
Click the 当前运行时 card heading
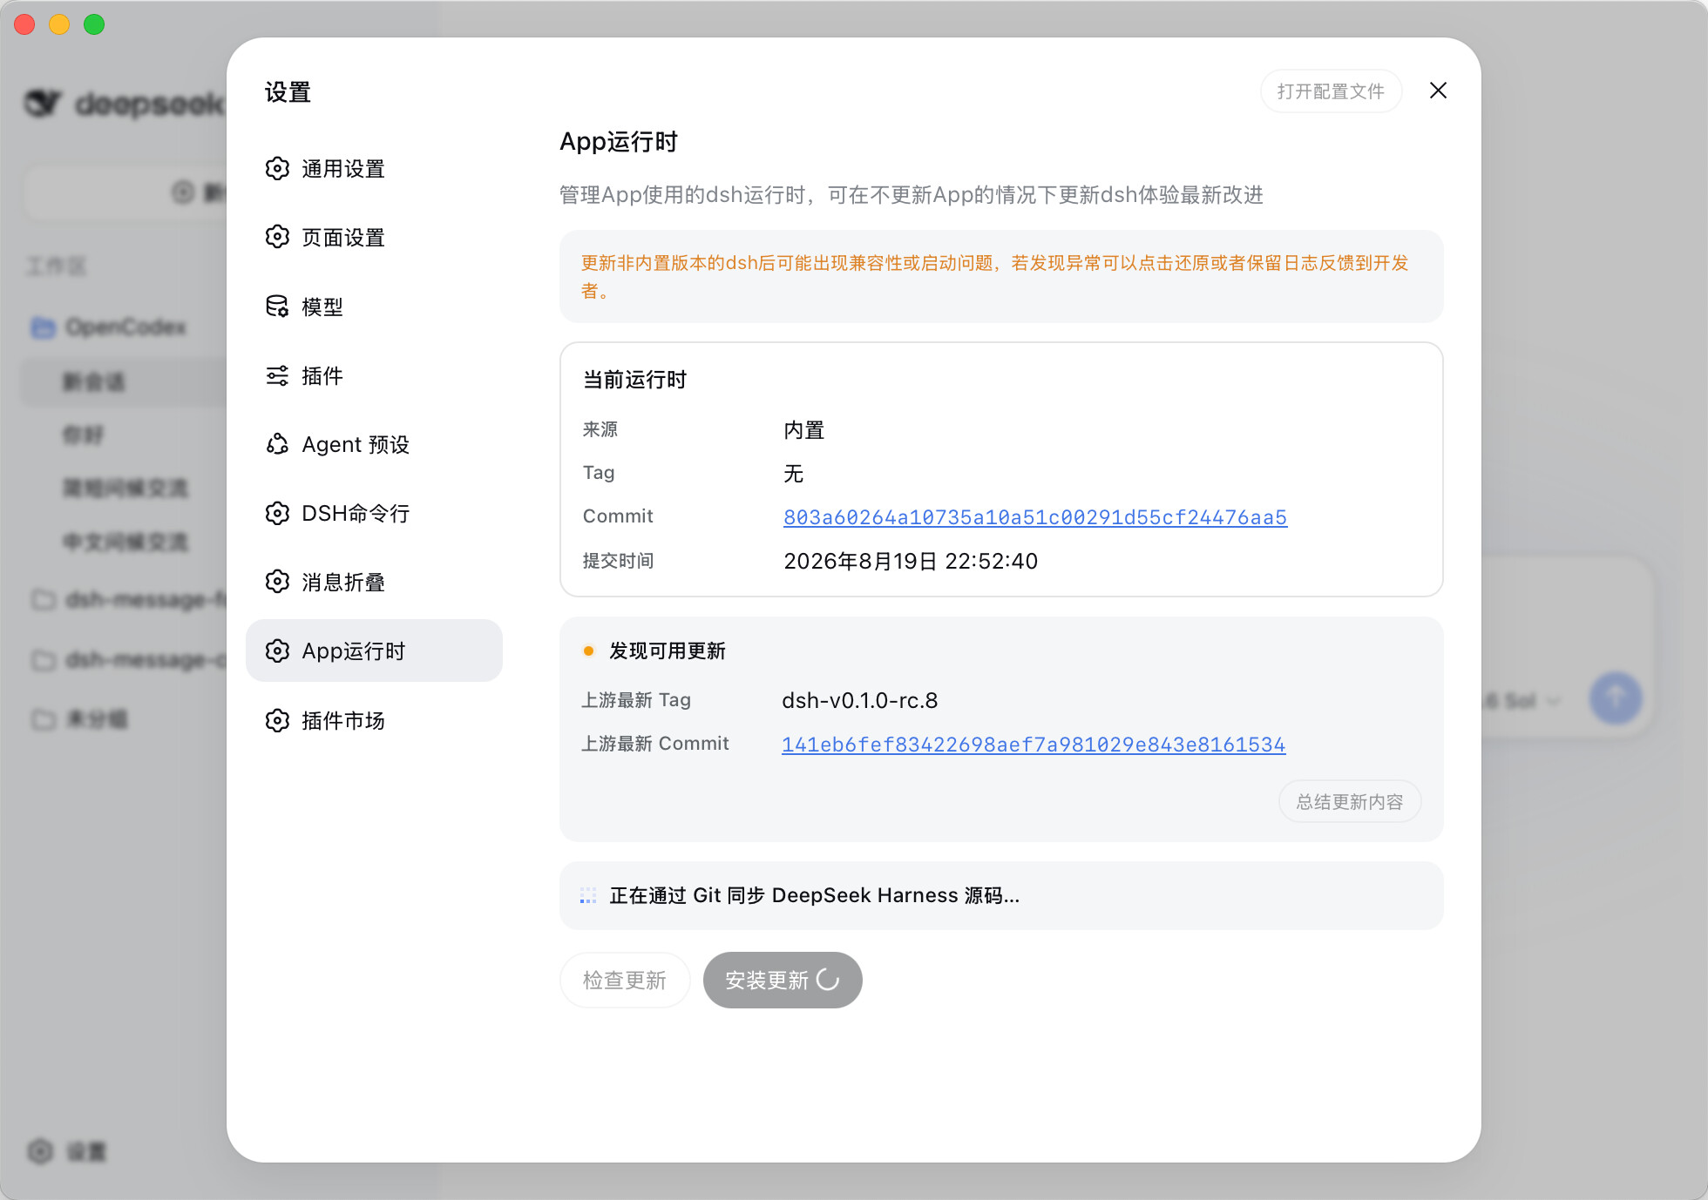point(634,380)
